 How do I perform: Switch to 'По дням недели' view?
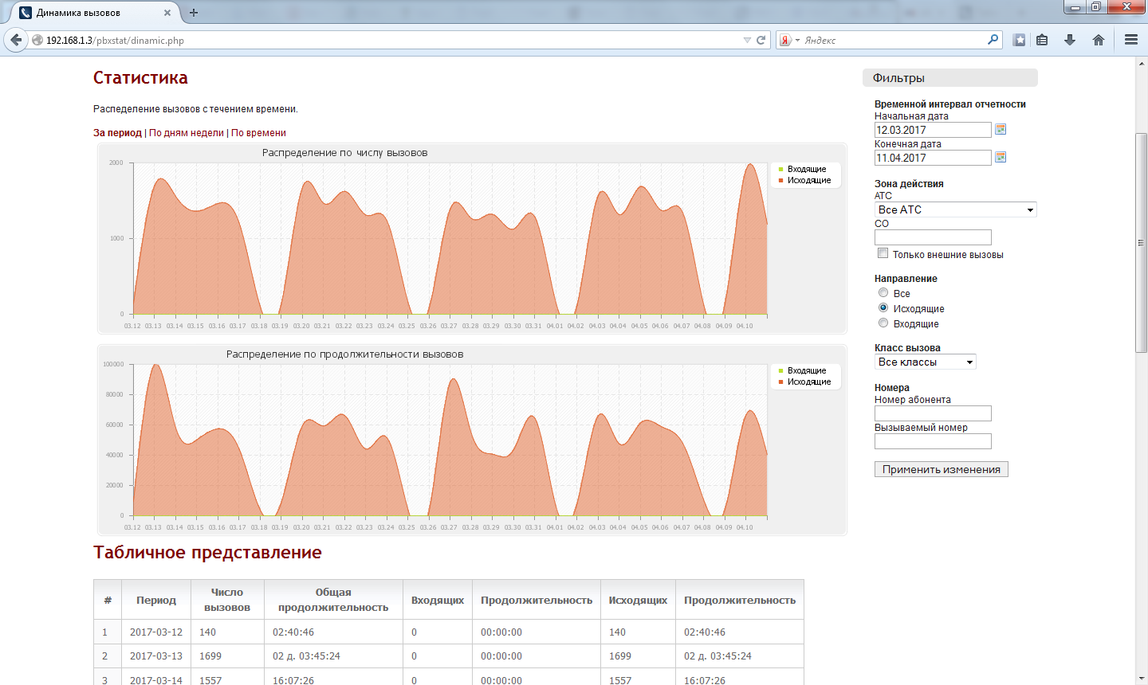tap(187, 133)
